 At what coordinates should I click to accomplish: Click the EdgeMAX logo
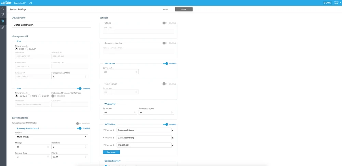[7, 3]
